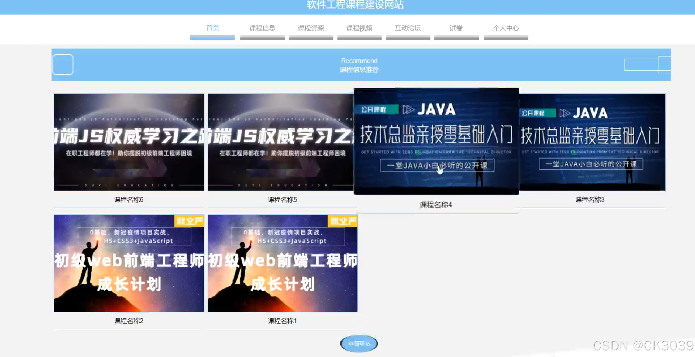Open the 课程名称3 JAVA course image

(592, 142)
